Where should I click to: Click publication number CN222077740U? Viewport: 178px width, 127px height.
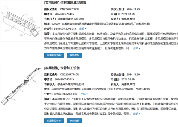tap(70, 75)
